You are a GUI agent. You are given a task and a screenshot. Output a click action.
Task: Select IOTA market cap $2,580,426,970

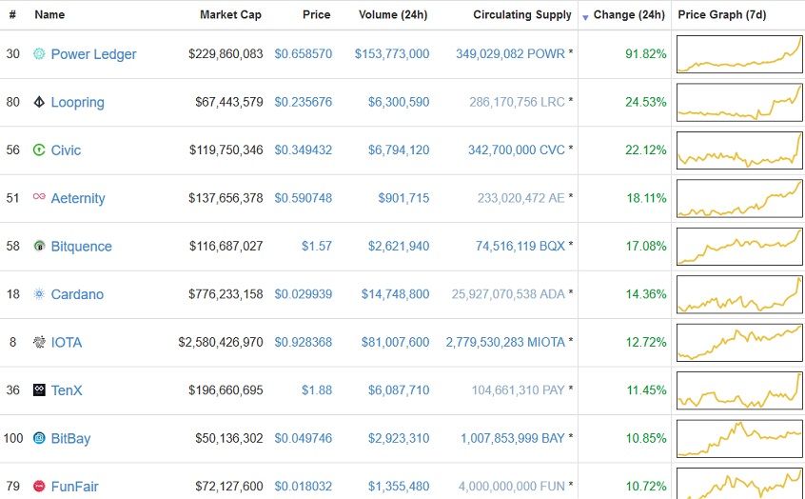tap(221, 342)
